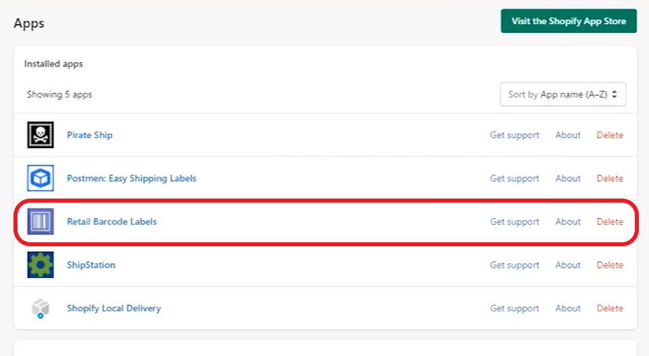This screenshot has height=356, width=649.
Task: Click the Retail Barcode Labels icon
Action: [x=40, y=221]
